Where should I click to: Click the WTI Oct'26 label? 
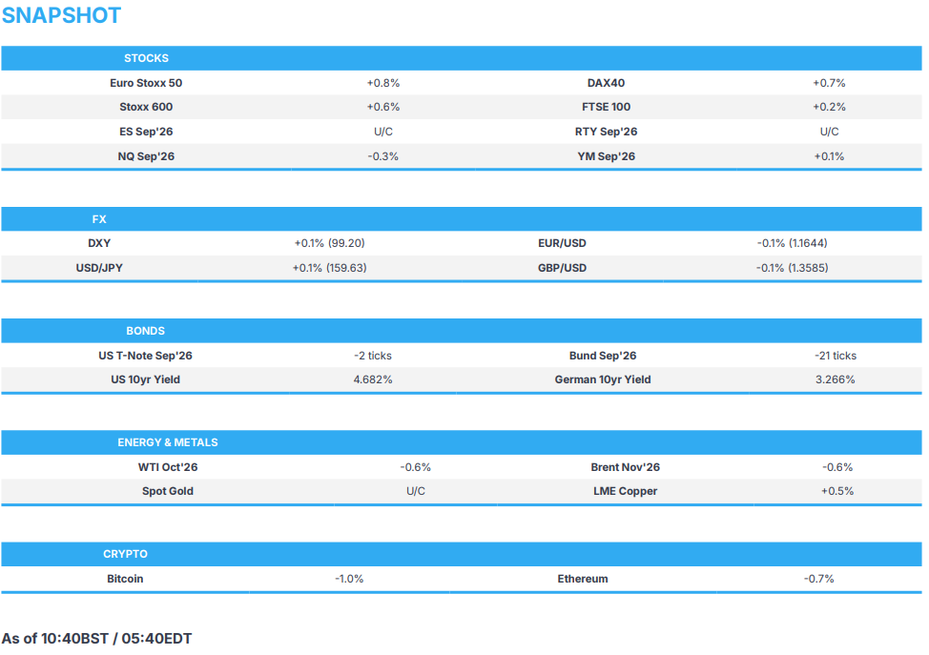pos(168,467)
